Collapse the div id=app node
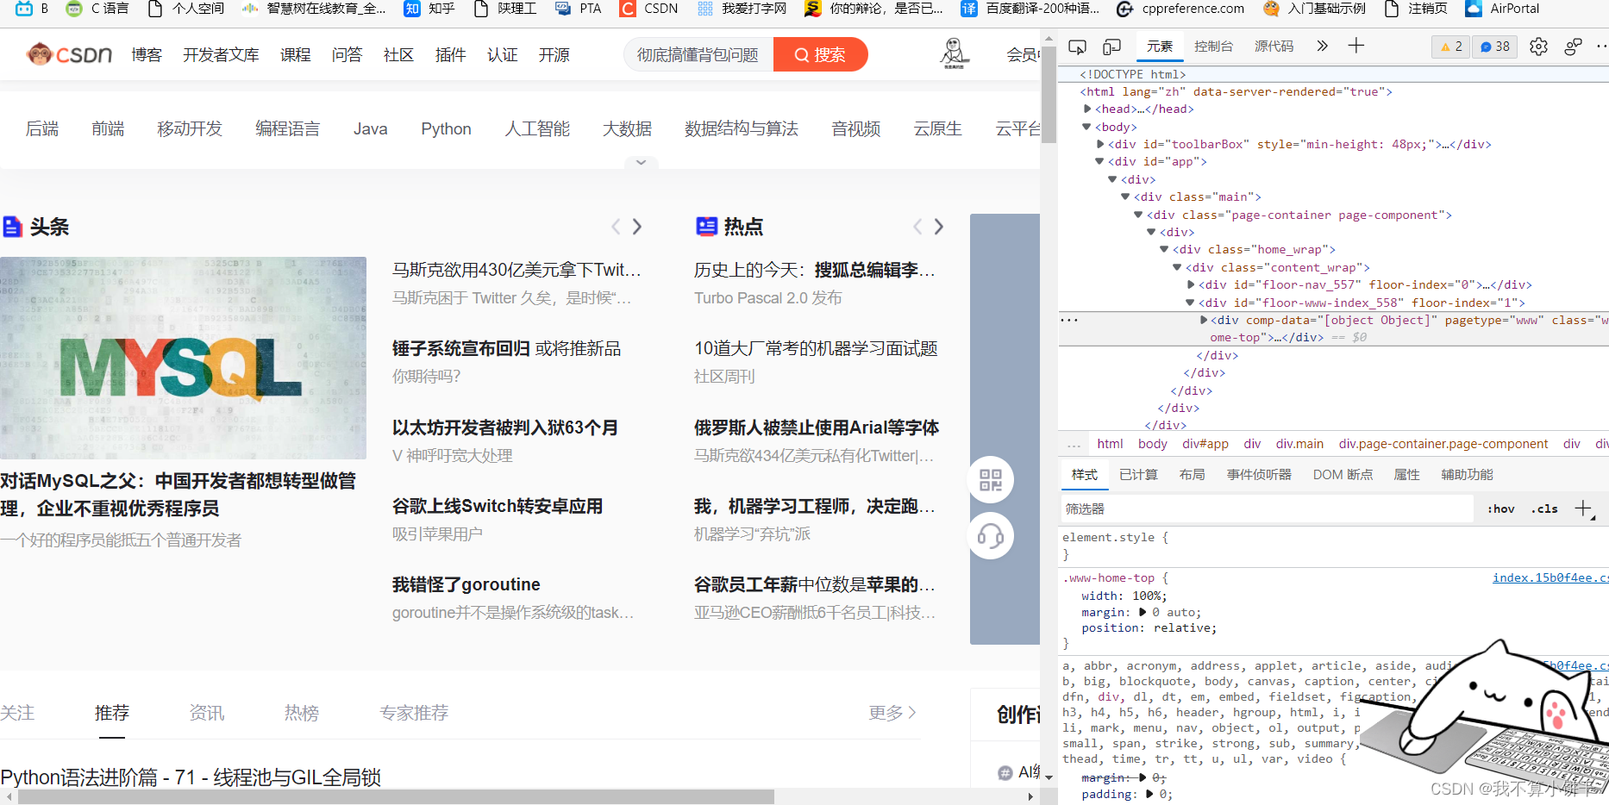This screenshot has width=1609, height=805. point(1099,161)
